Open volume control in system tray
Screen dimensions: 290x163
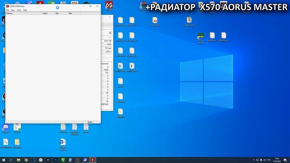click(265, 160)
